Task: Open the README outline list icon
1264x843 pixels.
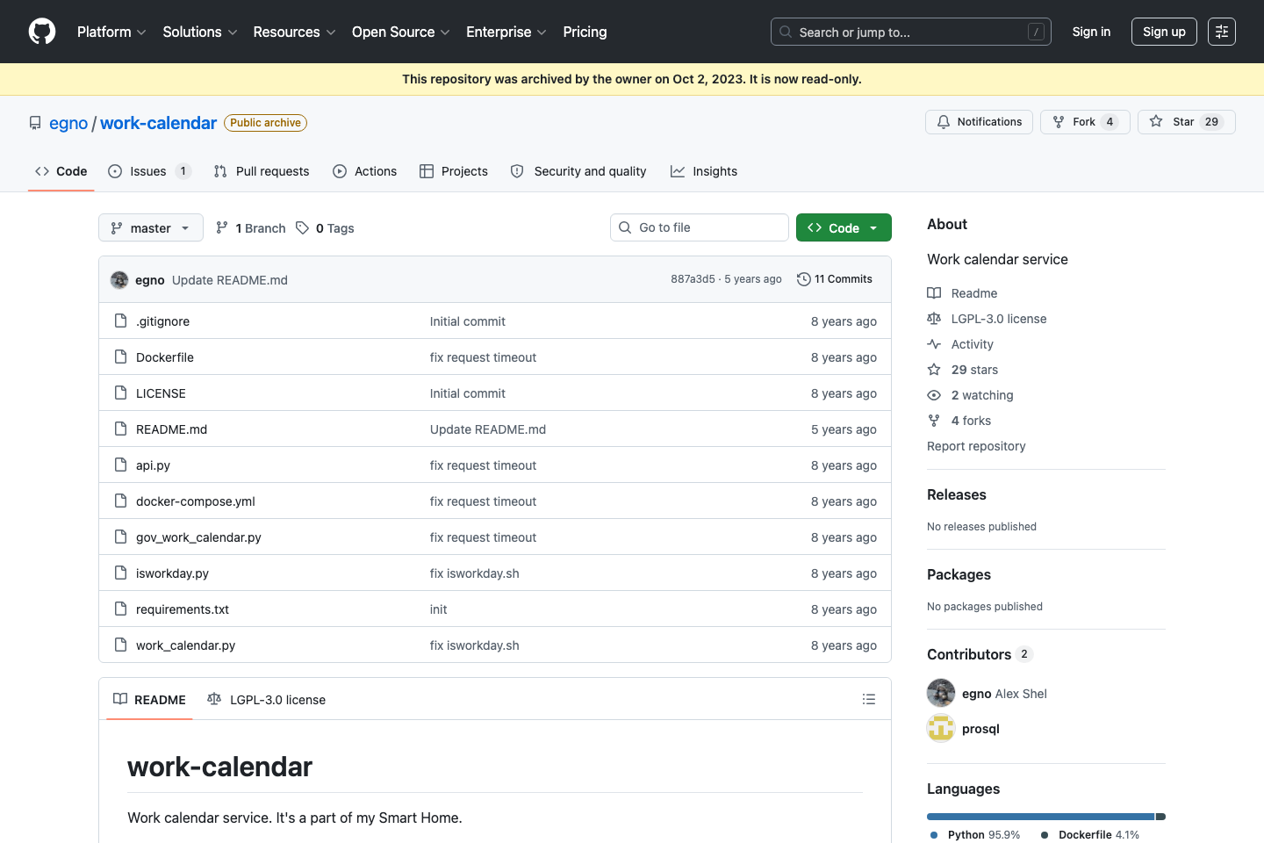Action: pos(869,698)
